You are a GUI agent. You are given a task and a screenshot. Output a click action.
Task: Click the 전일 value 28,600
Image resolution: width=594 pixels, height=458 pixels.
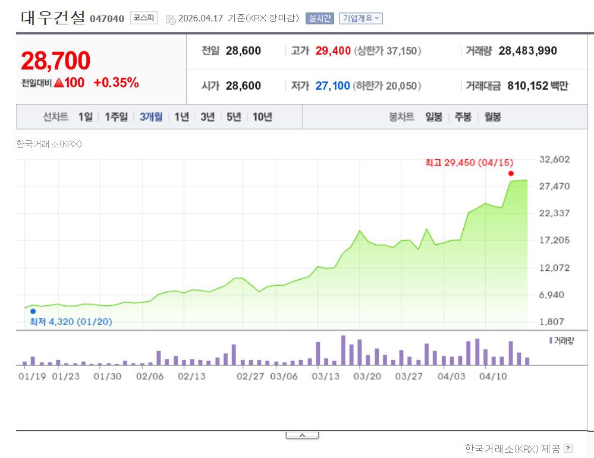(x=243, y=50)
